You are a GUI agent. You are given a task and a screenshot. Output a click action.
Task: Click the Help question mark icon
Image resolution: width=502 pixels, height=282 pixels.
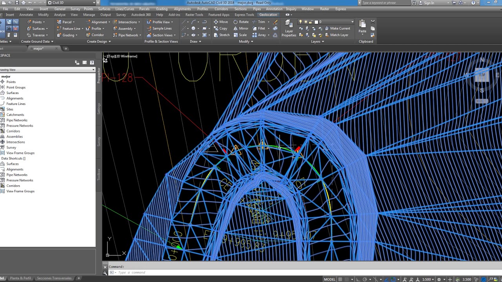(x=473, y=3)
